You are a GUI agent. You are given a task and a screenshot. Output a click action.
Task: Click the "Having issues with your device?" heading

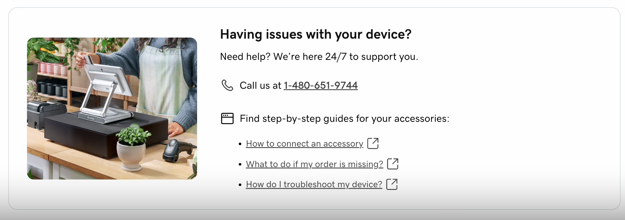pos(316,34)
